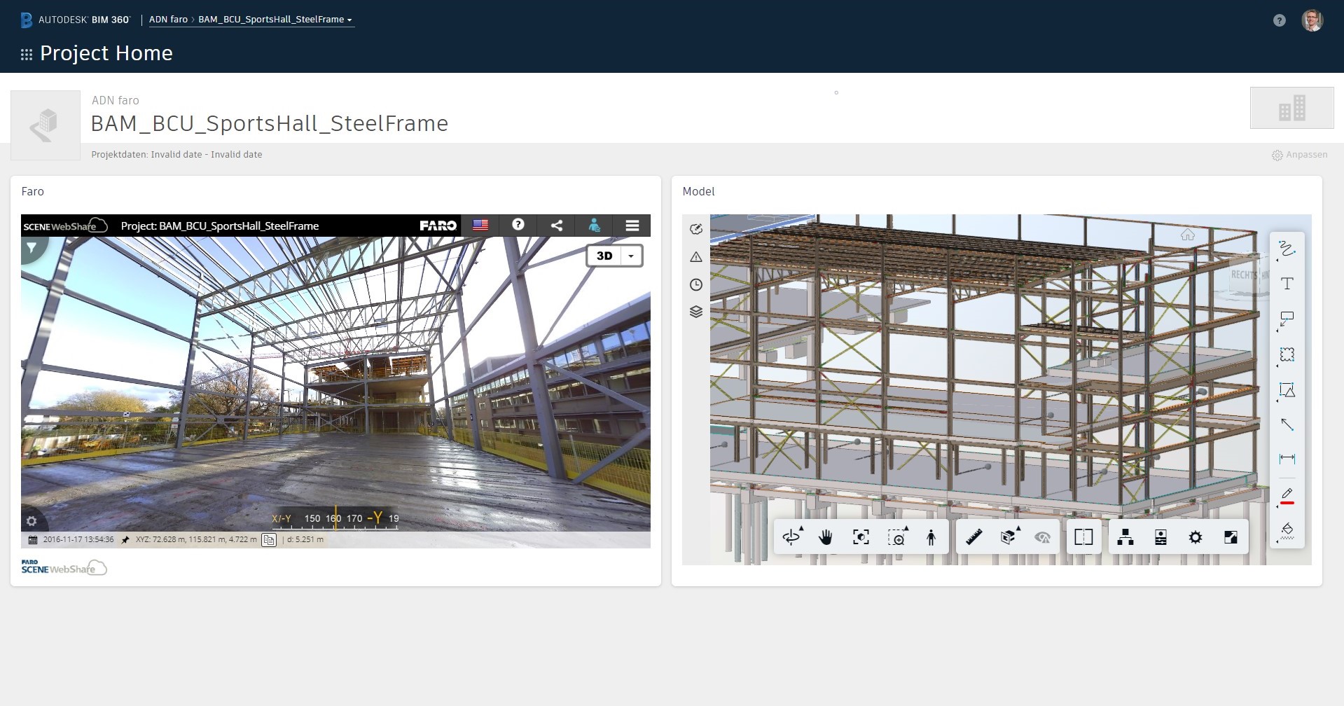Open the issues warning triangle icon
This screenshot has width=1344, height=706.
[x=695, y=257]
